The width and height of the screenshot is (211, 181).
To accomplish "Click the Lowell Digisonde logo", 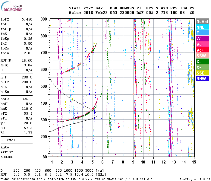I will tap(11, 6).
